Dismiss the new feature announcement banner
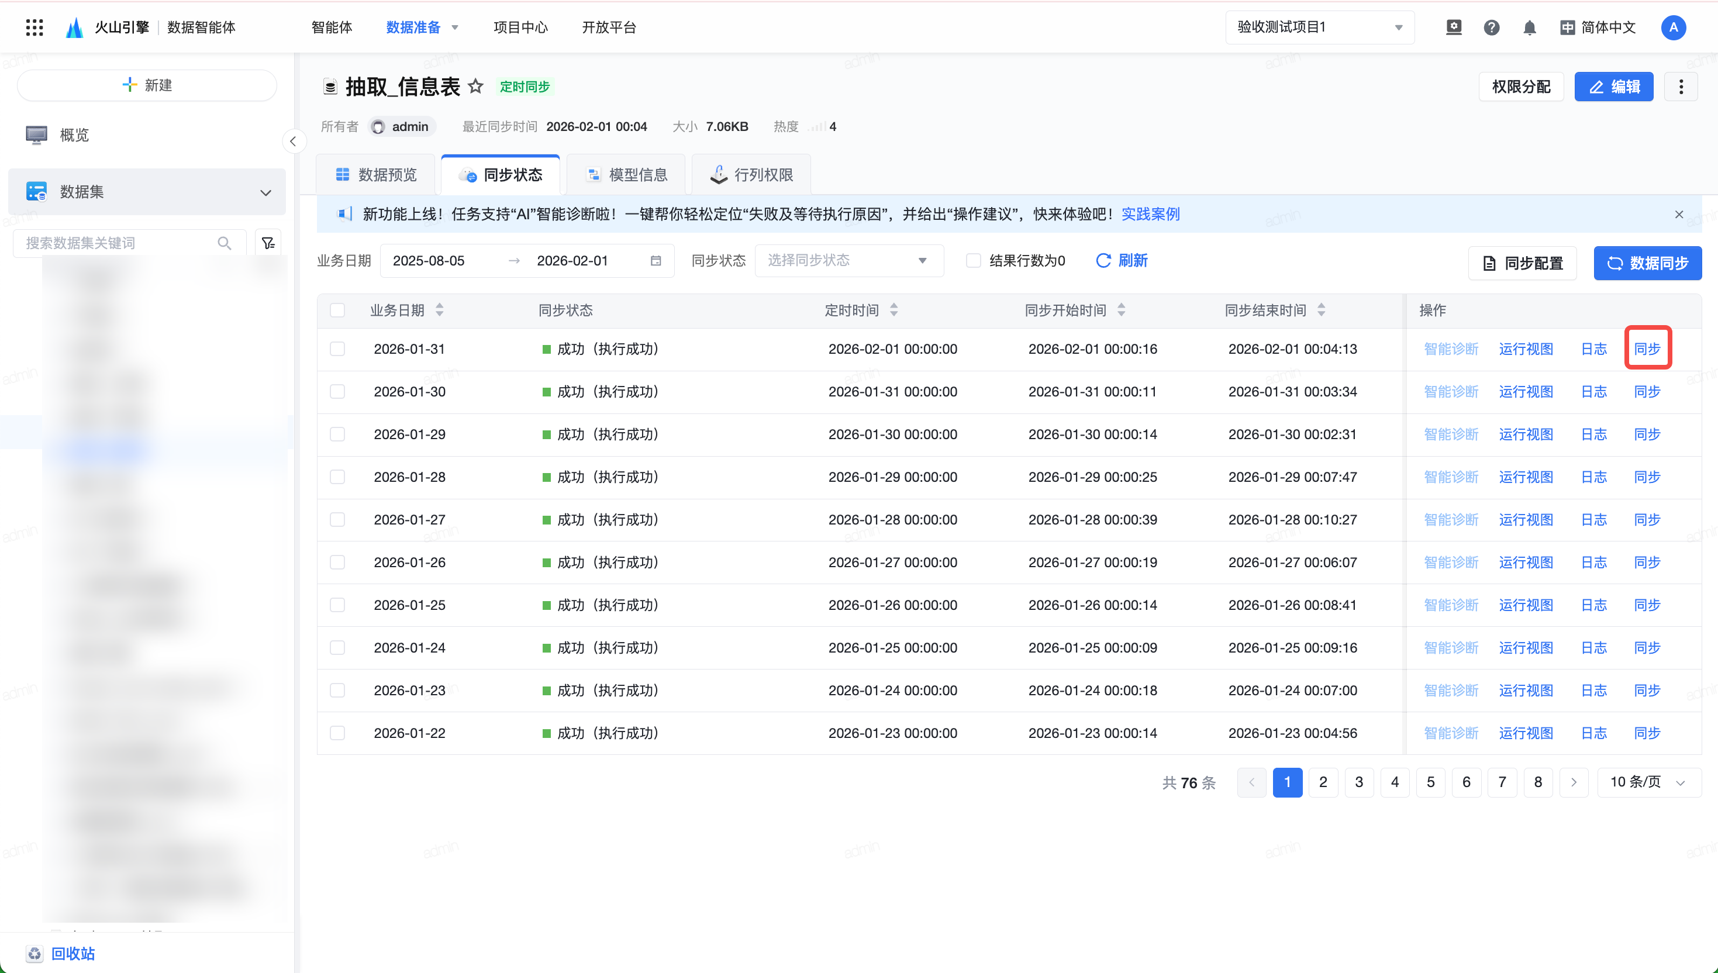This screenshot has width=1718, height=973. [1679, 215]
